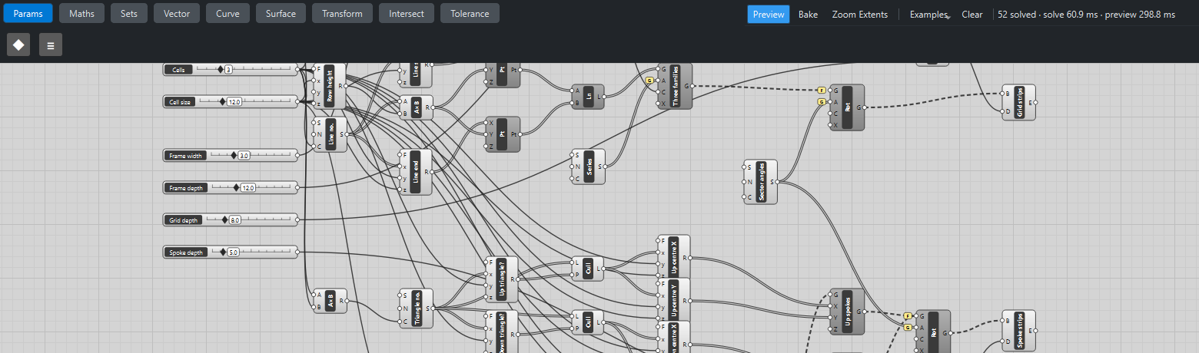Switch to the Params tab

28,13
